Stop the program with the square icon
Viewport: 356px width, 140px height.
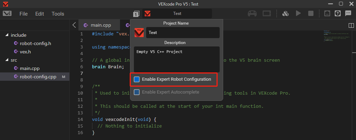coord(311,14)
